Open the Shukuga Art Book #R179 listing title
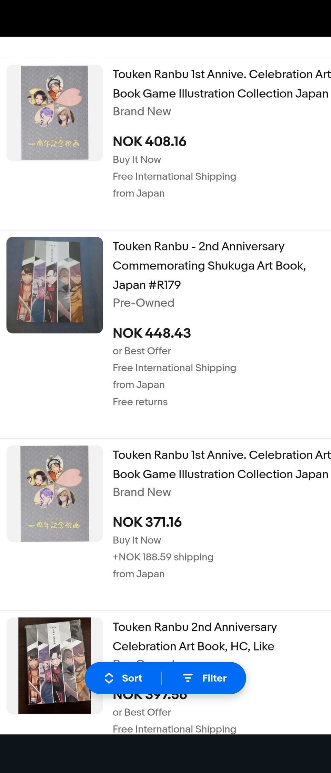331x773 pixels. click(209, 265)
